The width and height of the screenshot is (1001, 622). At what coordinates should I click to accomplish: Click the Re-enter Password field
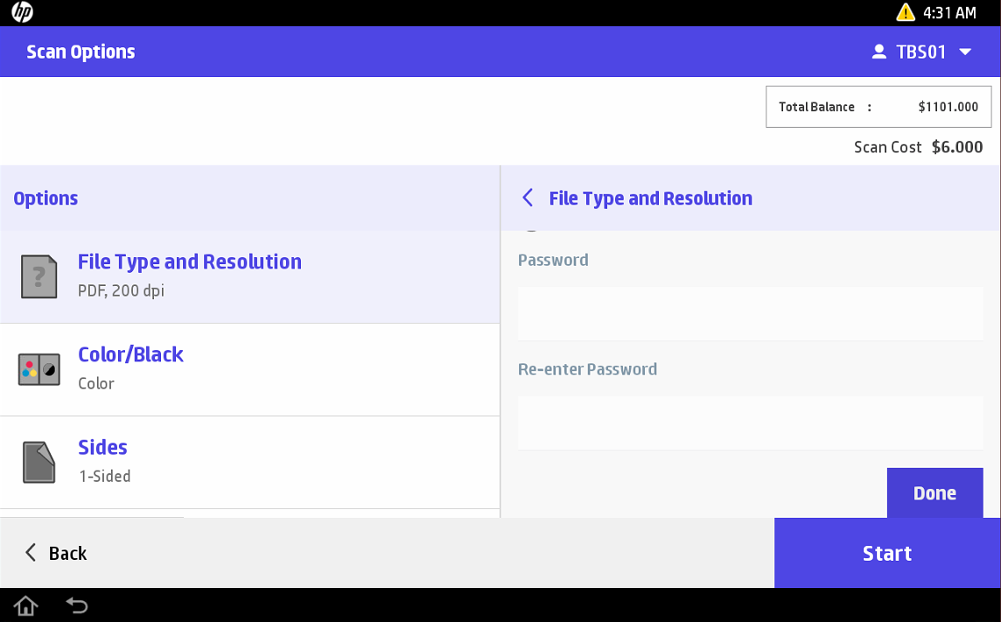(x=750, y=423)
